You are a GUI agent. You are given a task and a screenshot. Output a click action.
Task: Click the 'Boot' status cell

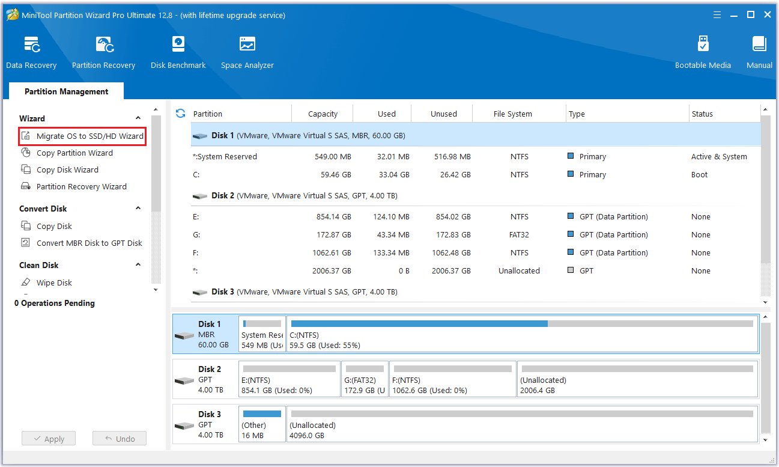coord(699,175)
